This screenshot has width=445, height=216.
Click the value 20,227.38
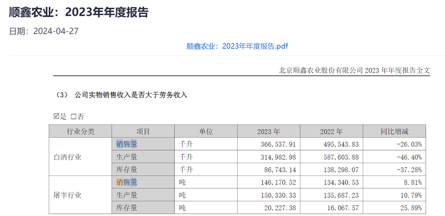tap(280, 208)
